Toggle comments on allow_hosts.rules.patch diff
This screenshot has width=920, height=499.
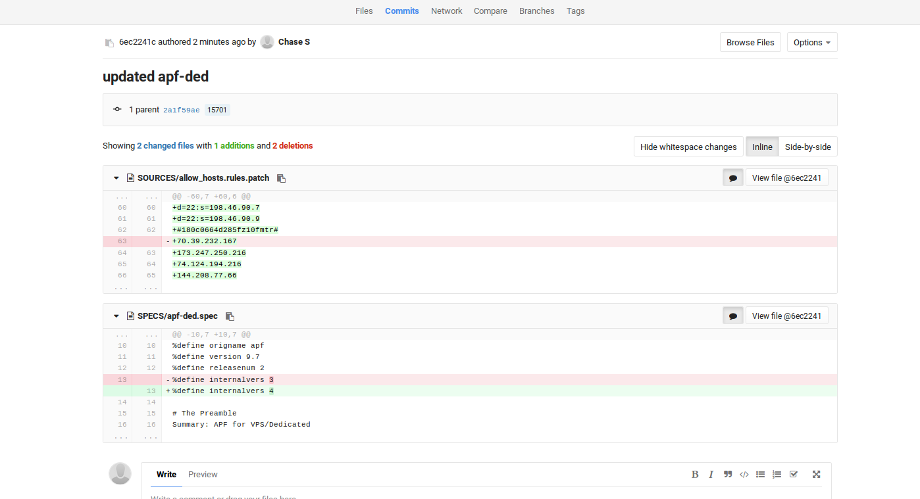click(x=732, y=178)
